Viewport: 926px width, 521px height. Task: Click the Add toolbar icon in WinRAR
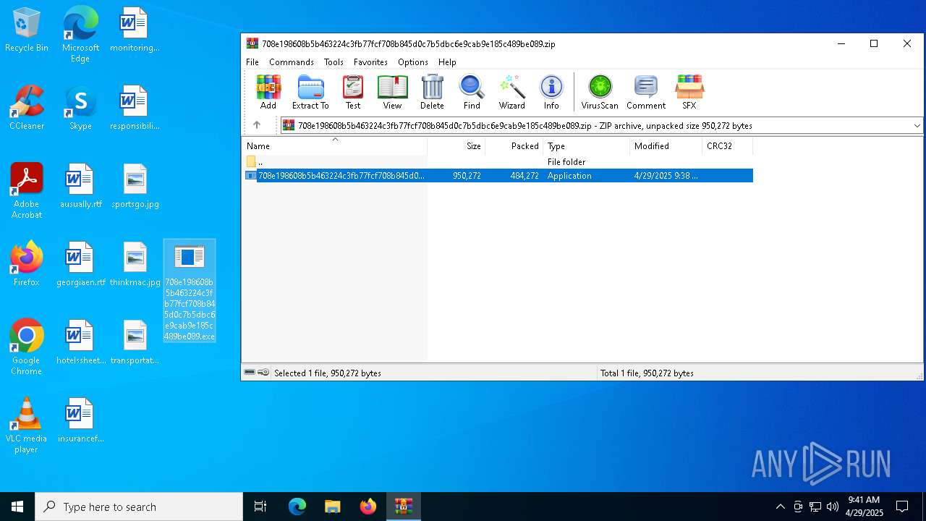pyautogui.click(x=268, y=92)
